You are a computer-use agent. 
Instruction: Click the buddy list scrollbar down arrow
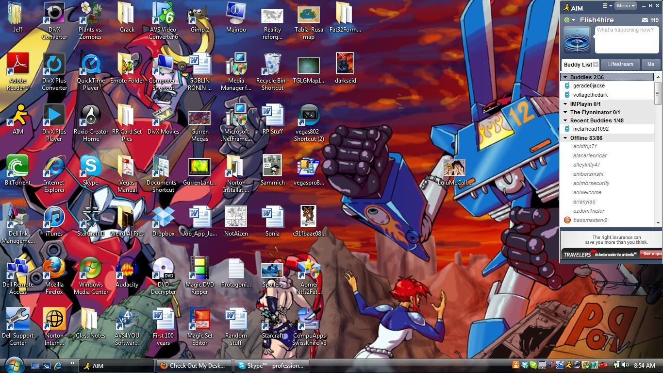tap(658, 222)
